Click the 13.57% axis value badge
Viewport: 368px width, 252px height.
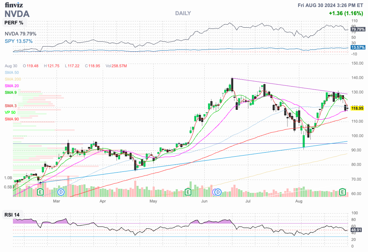(x=358, y=47)
